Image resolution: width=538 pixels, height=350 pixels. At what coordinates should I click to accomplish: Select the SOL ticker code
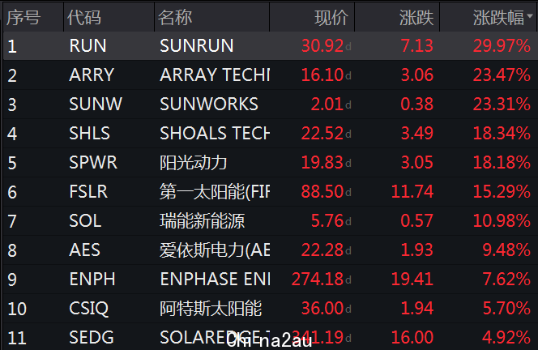click(x=85, y=220)
